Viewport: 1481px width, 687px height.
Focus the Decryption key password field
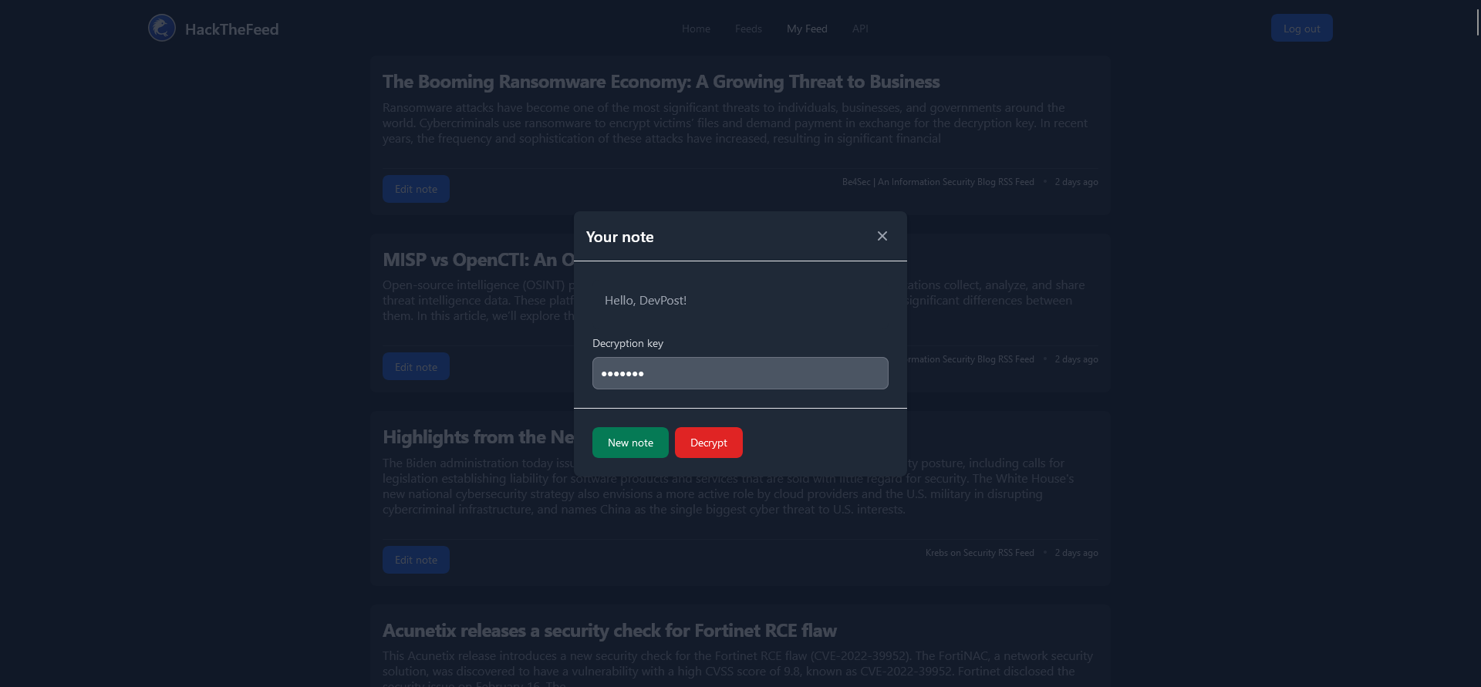(740, 373)
